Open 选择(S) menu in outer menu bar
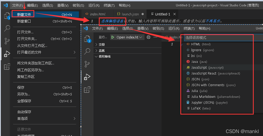263x136 pixels. (x=48, y=5)
